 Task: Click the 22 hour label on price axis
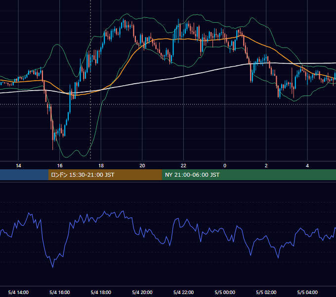(x=183, y=166)
